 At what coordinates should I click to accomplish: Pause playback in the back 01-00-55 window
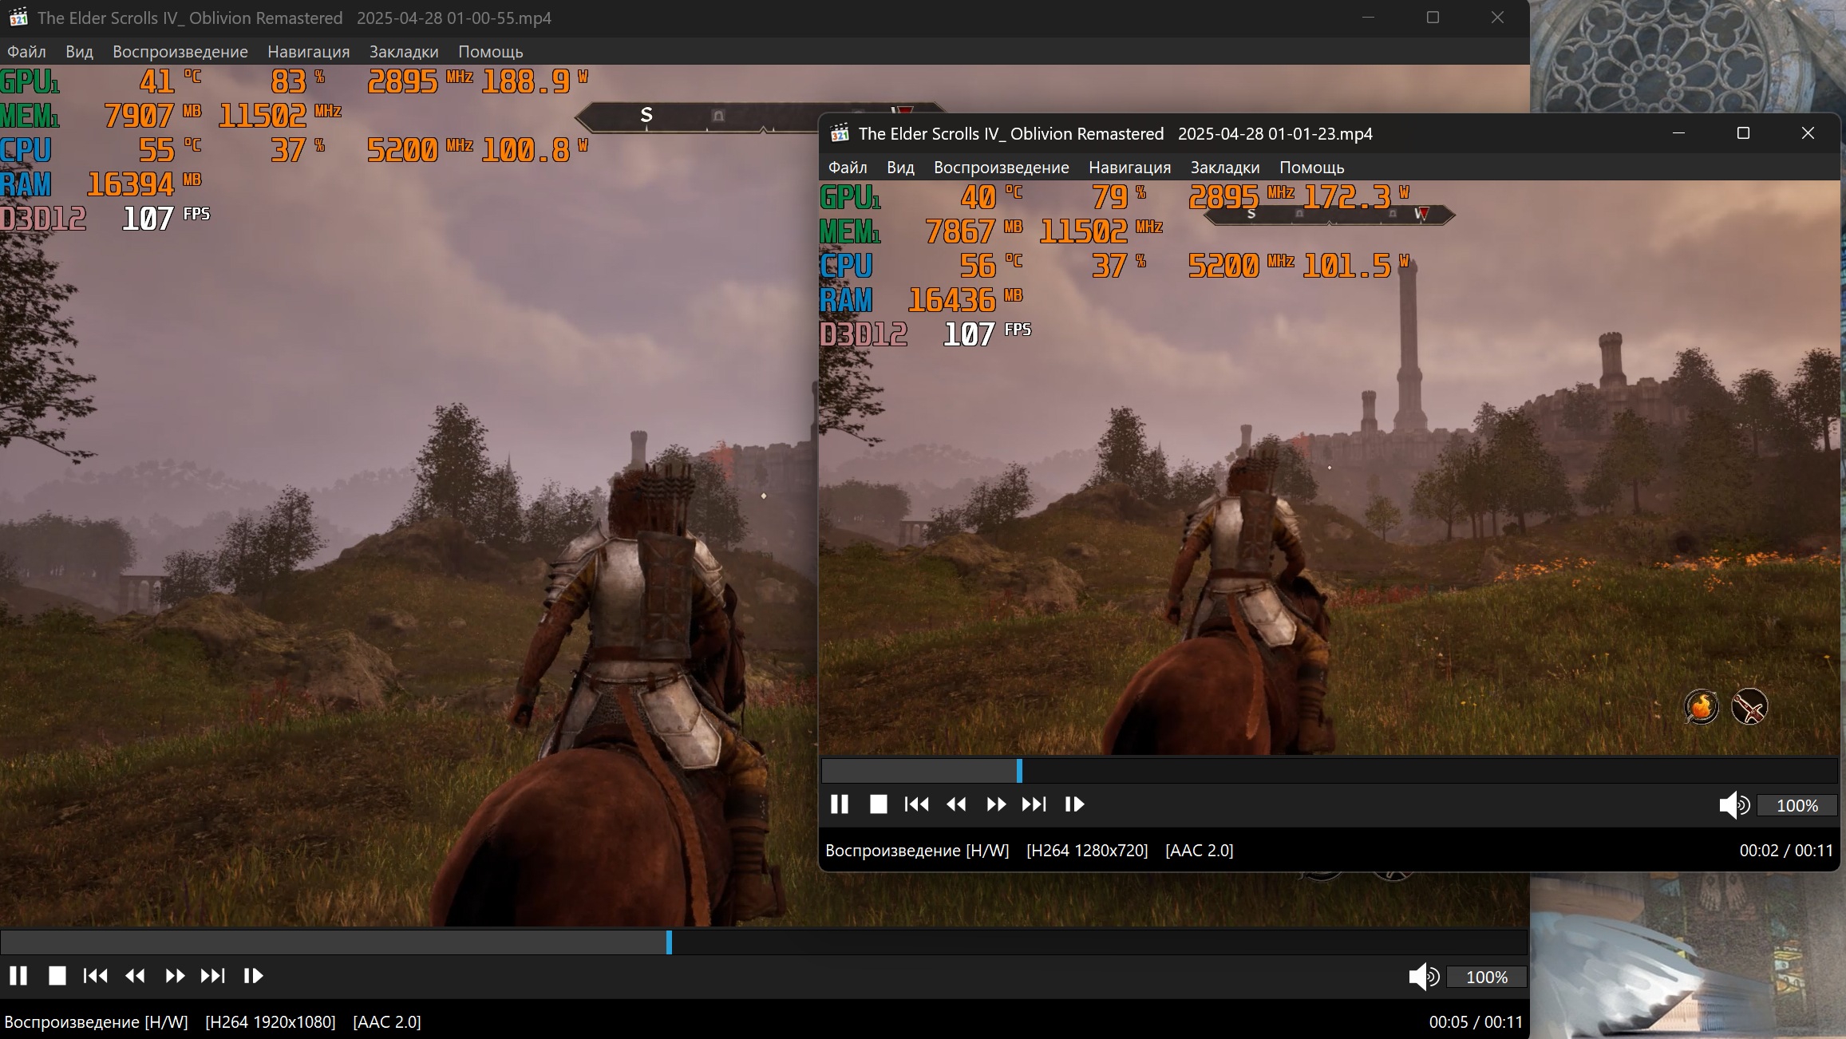[x=18, y=976]
